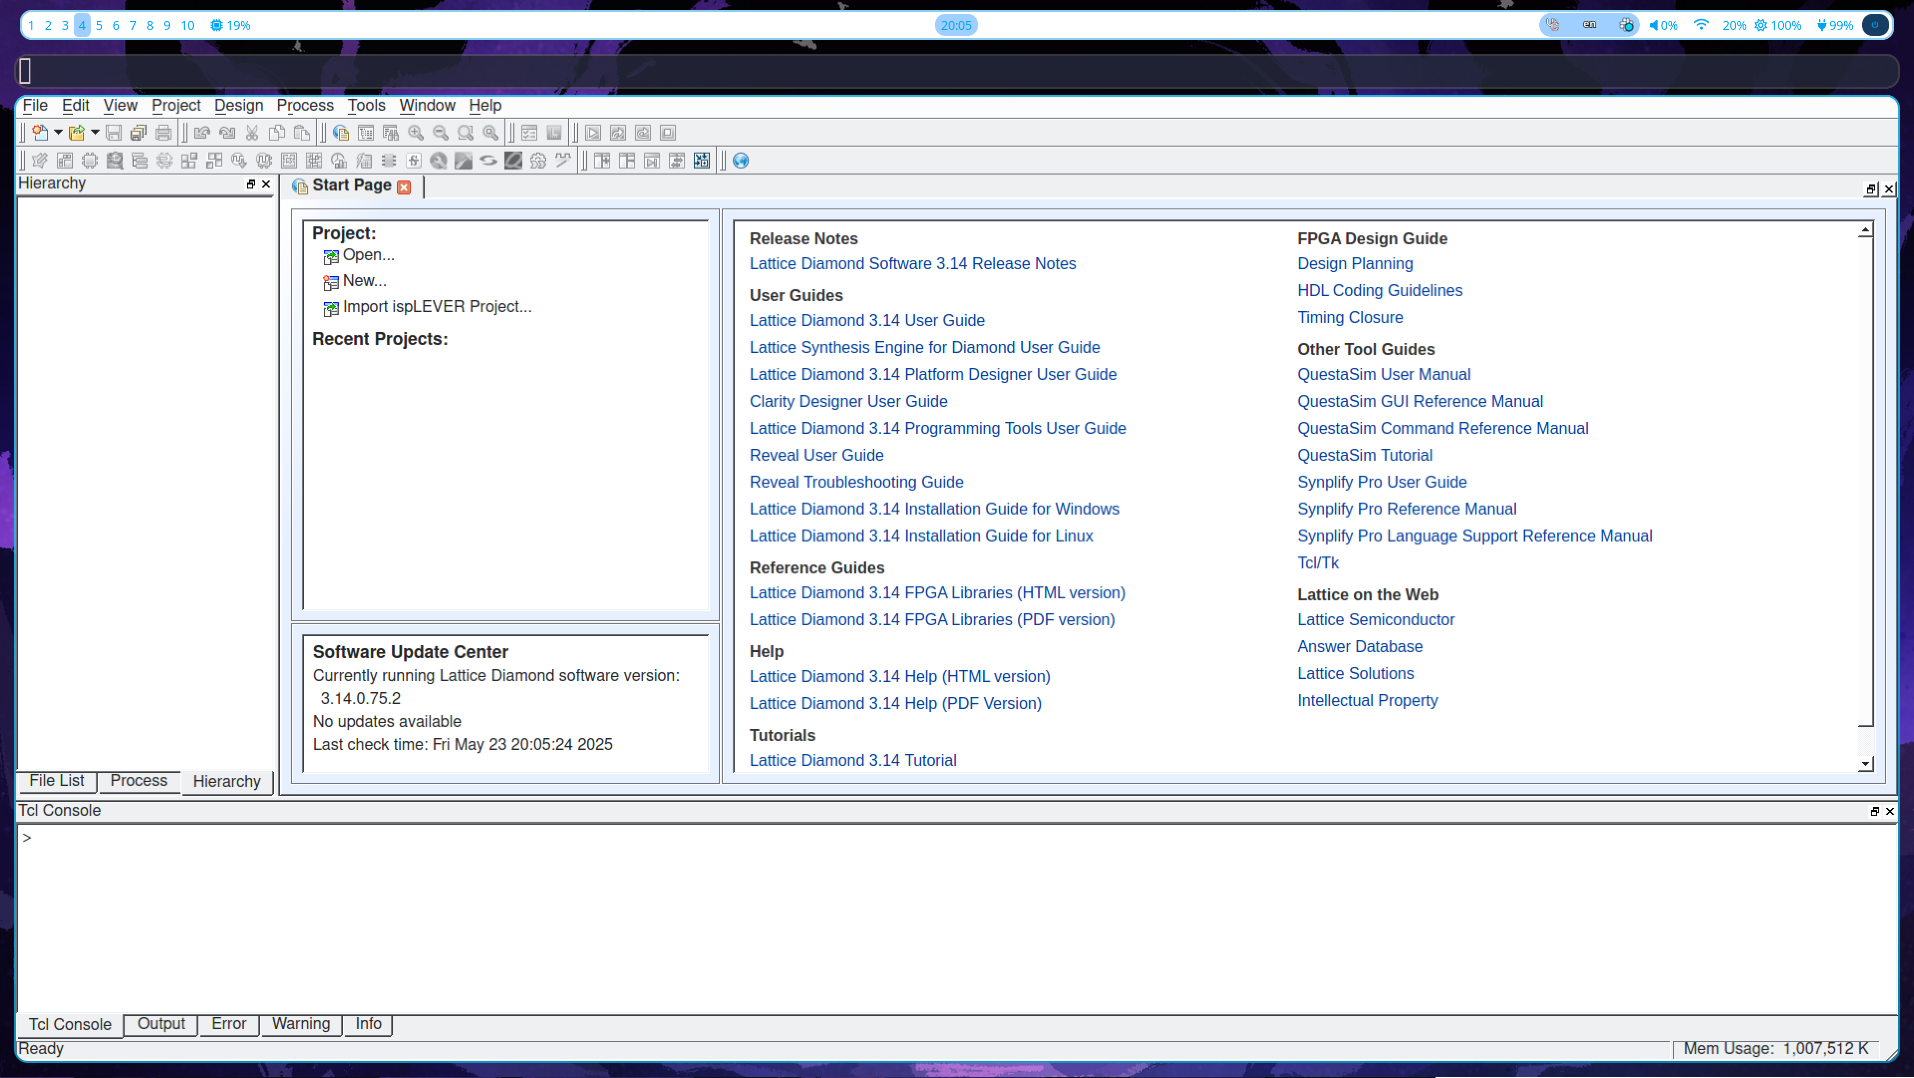Click the volume indicator in top bar

(1664, 25)
